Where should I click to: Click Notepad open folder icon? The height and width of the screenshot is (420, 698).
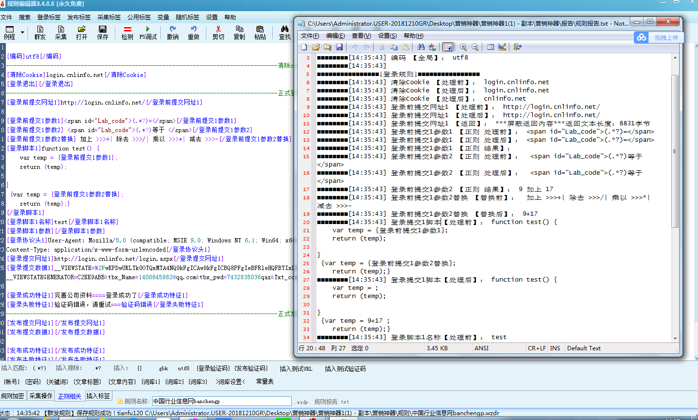click(316, 47)
